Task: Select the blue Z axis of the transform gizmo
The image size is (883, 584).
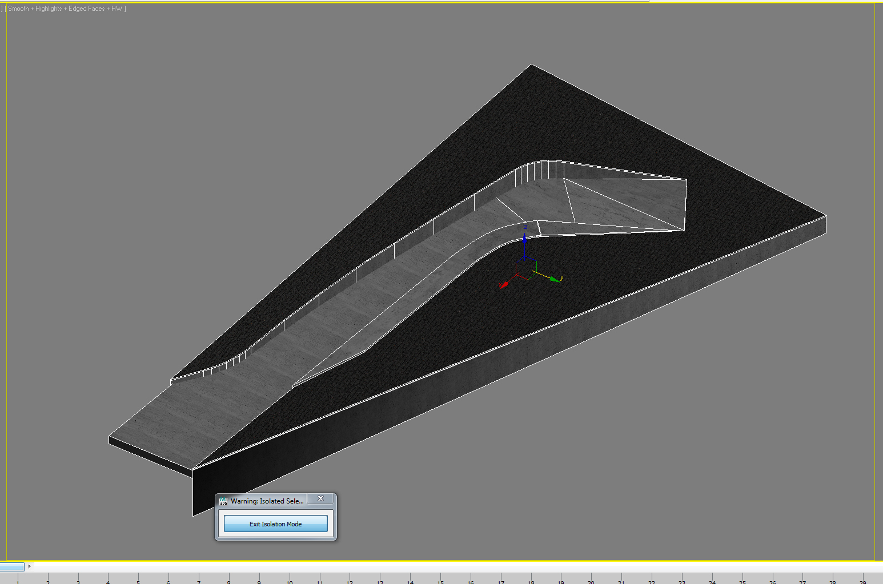Action: click(x=525, y=243)
